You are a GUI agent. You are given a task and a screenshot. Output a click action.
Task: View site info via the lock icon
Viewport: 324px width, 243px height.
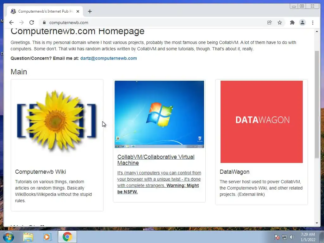pyautogui.click(x=44, y=22)
